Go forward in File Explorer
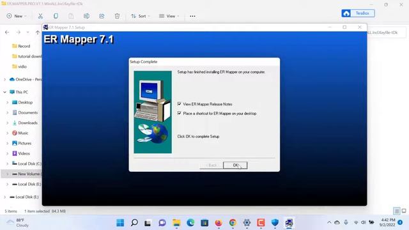Viewport: 409px width, 230px height. click(x=19, y=33)
